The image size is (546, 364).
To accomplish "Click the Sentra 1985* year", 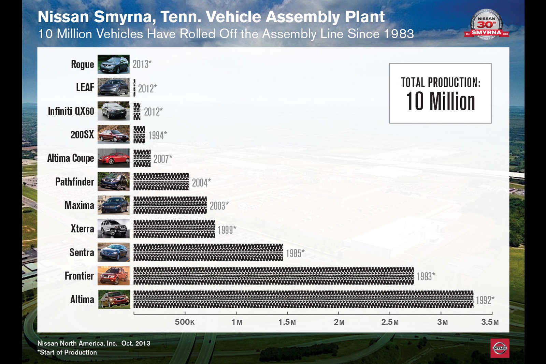I will pos(296,253).
